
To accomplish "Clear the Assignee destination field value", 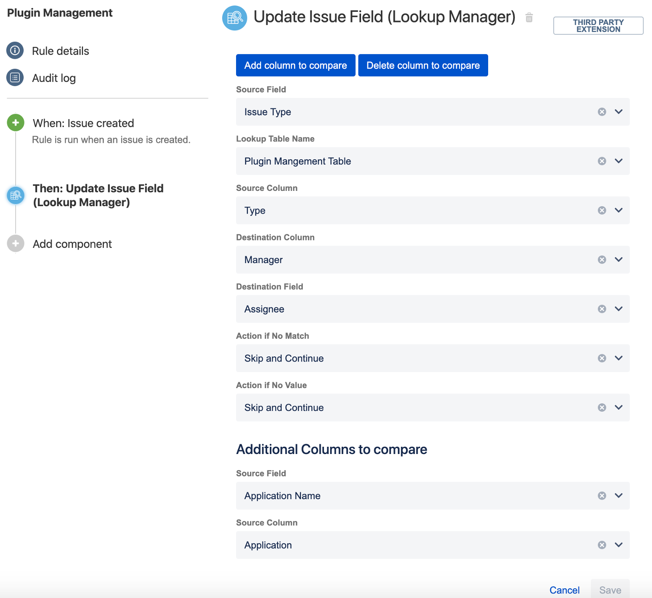I will pos(602,309).
